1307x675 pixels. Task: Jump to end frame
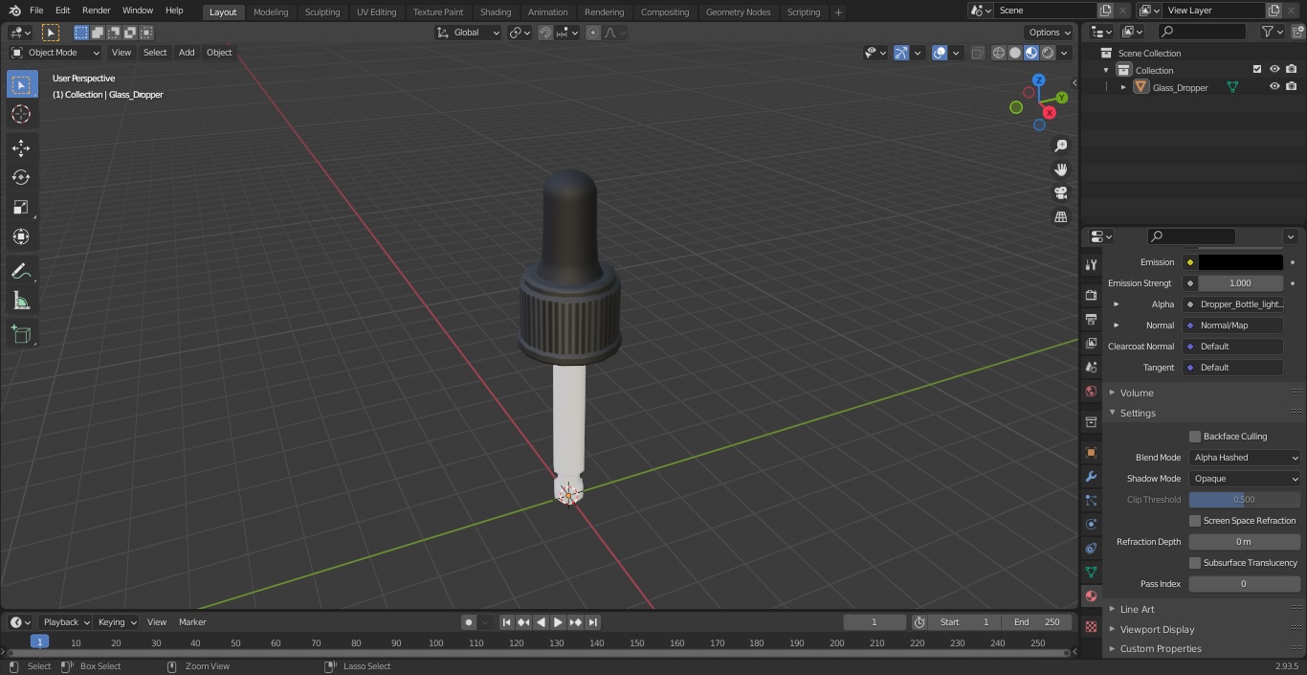point(592,622)
